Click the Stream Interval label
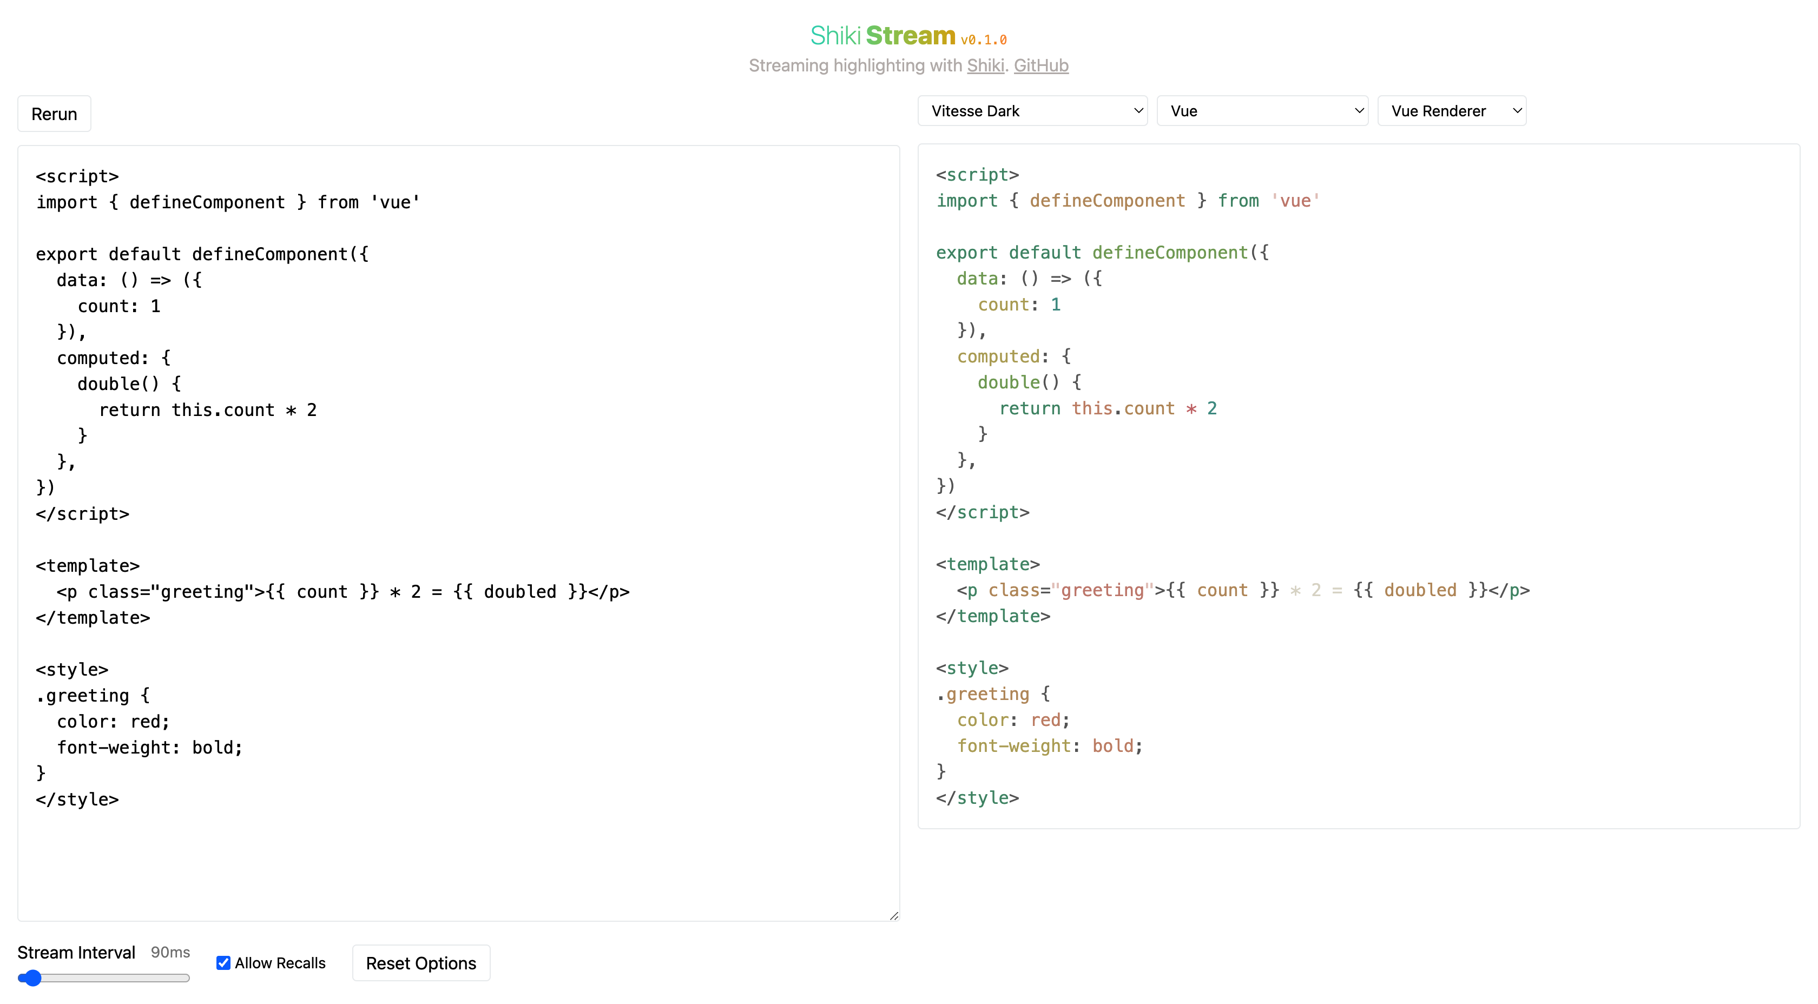This screenshot has width=1818, height=1004. coord(76,953)
